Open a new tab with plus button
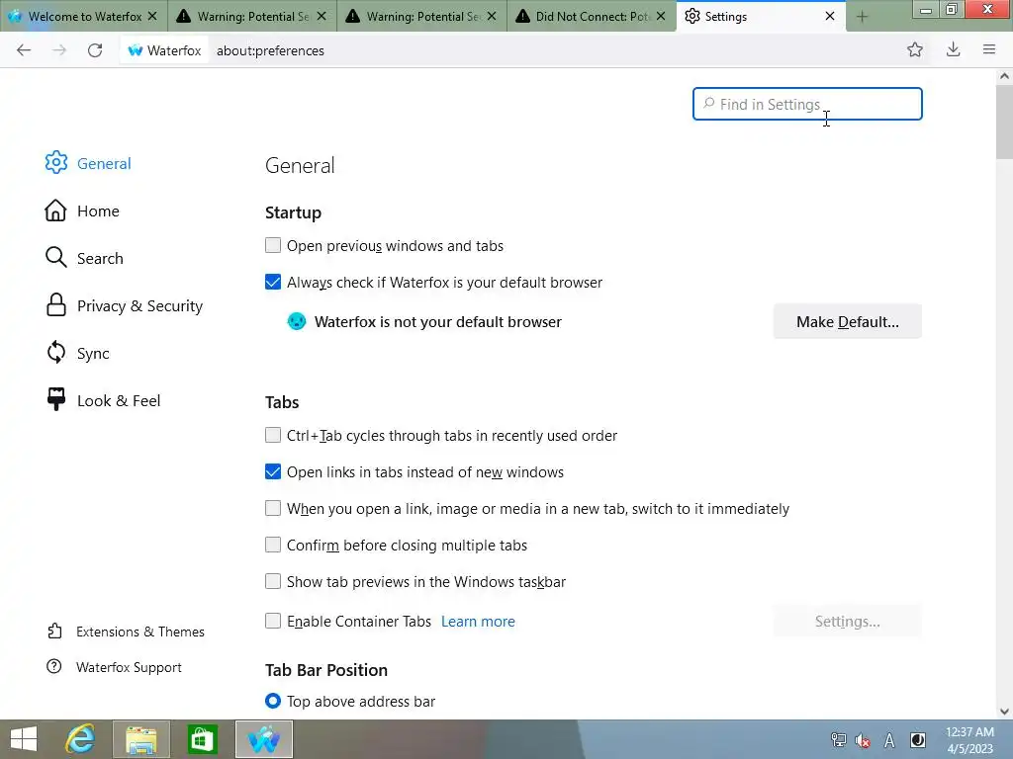Viewport: 1013px width, 759px height. pyautogui.click(x=862, y=17)
